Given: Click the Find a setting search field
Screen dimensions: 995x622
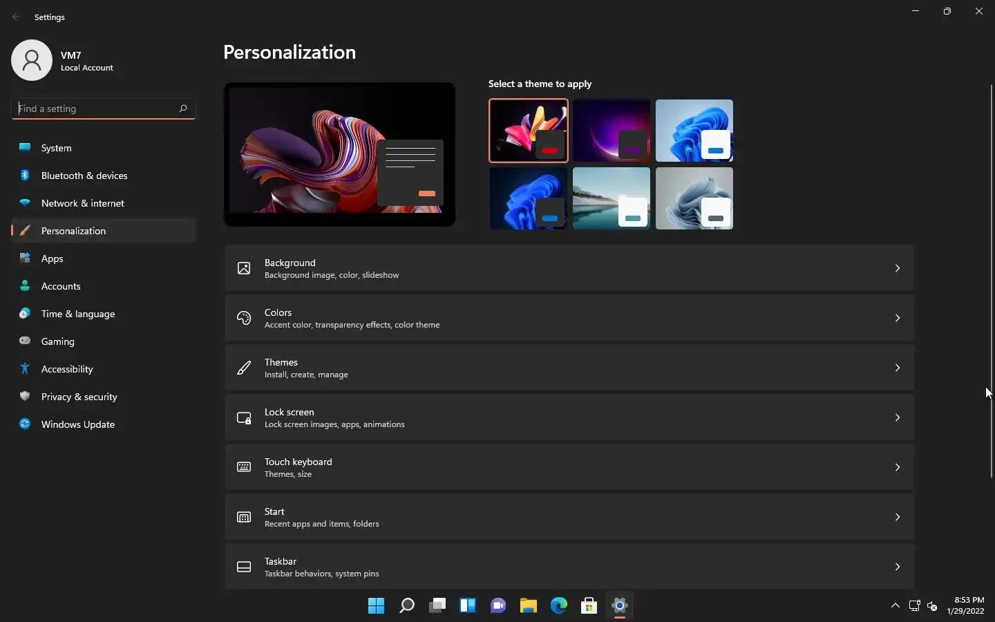Looking at the screenshot, I should [104, 109].
